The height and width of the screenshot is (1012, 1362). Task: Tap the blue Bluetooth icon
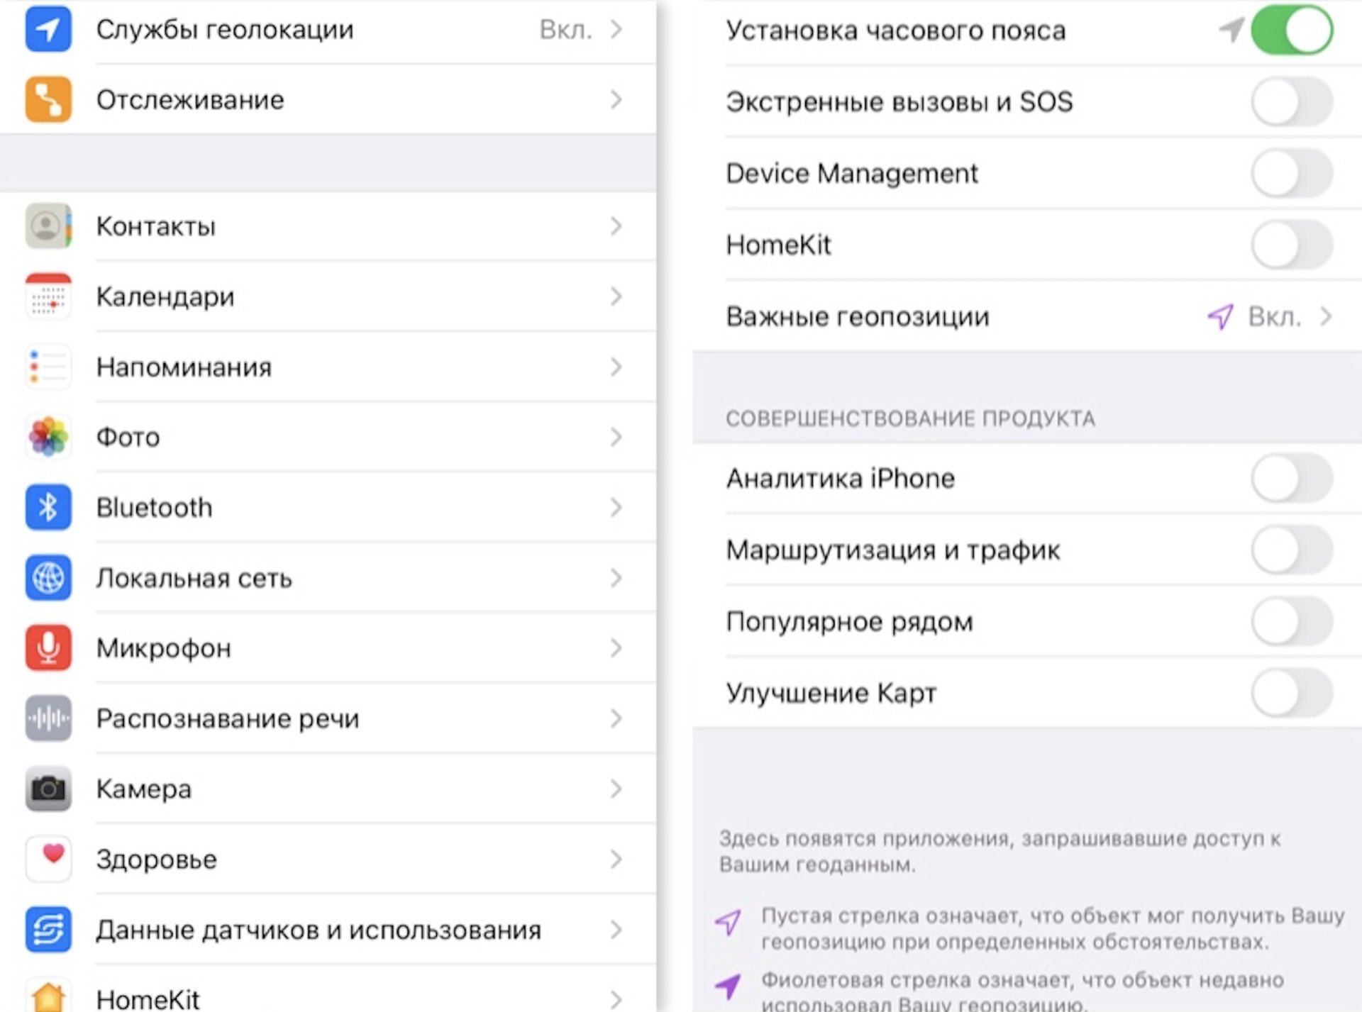coord(48,507)
